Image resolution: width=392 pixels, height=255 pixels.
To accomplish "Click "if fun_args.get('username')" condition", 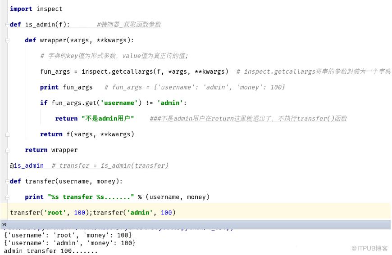I will [x=91, y=103].
